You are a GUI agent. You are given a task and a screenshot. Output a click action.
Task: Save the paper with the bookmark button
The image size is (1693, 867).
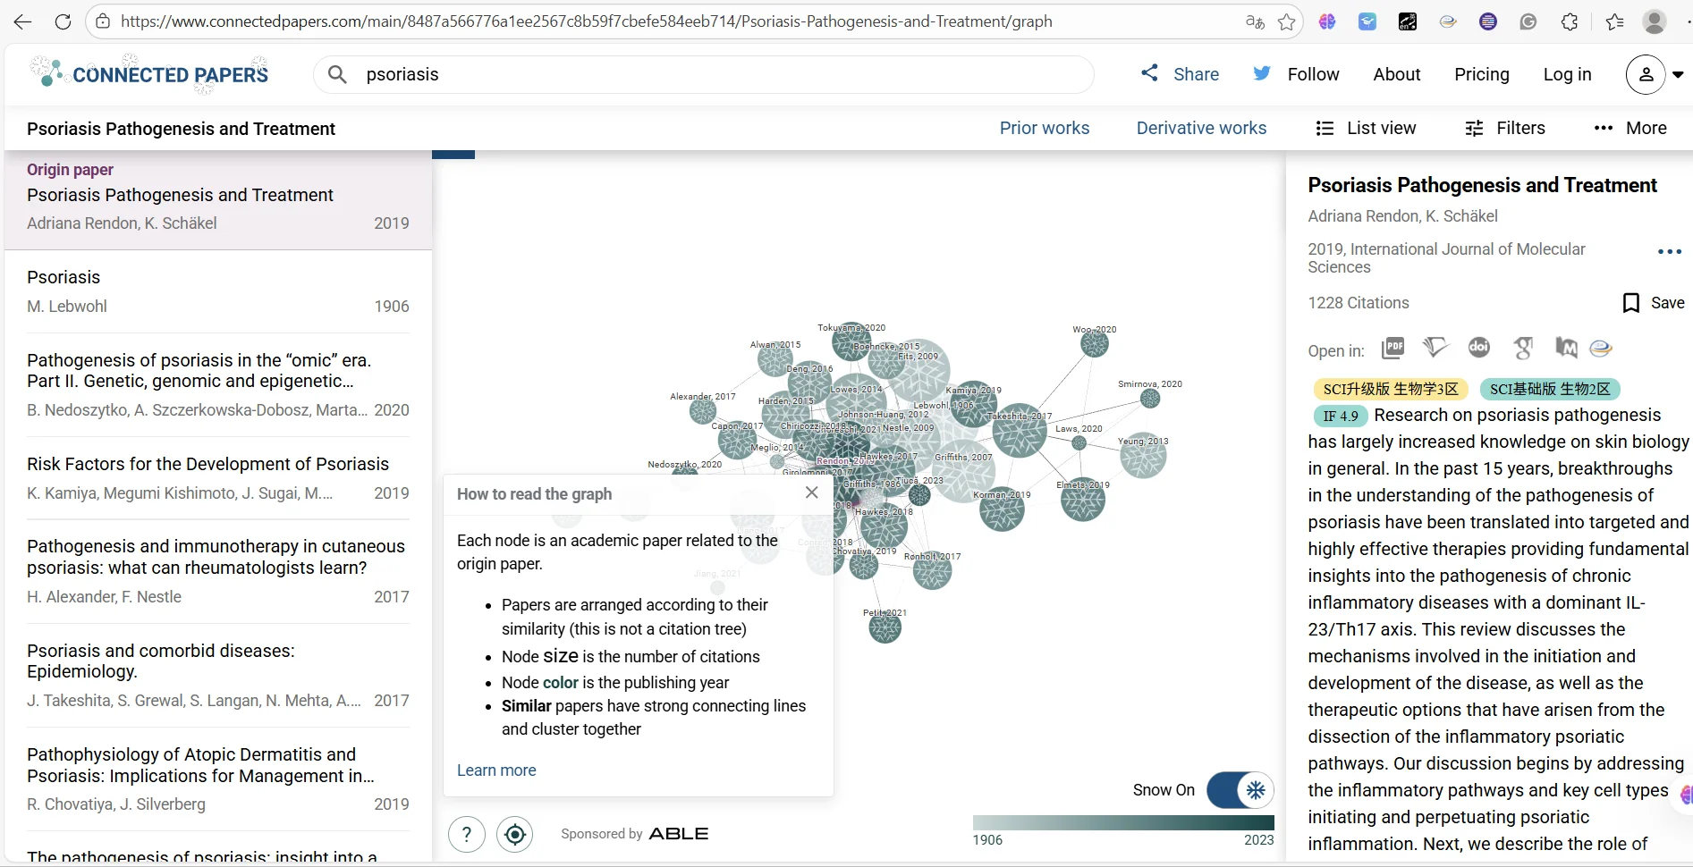pyautogui.click(x=1653, y=303)
